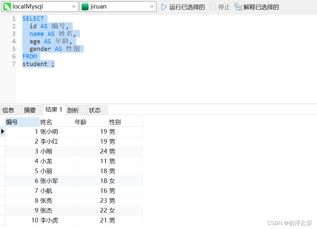This screenshot has height=229, width=317.
Task: Explain selected query via 解释已选择的
Action: [257, 7]
